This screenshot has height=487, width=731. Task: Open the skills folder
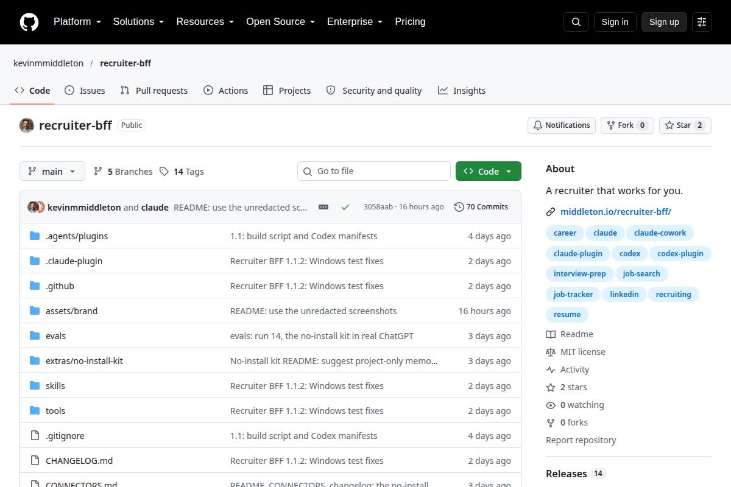click(55, 386)
